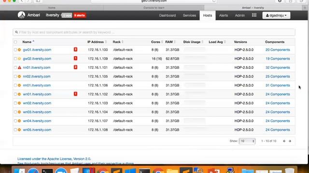Click the orange status icon beside wn05.itversity.com
The height and width of the screenshot is (173, 309).
click(x=19, y=130)
